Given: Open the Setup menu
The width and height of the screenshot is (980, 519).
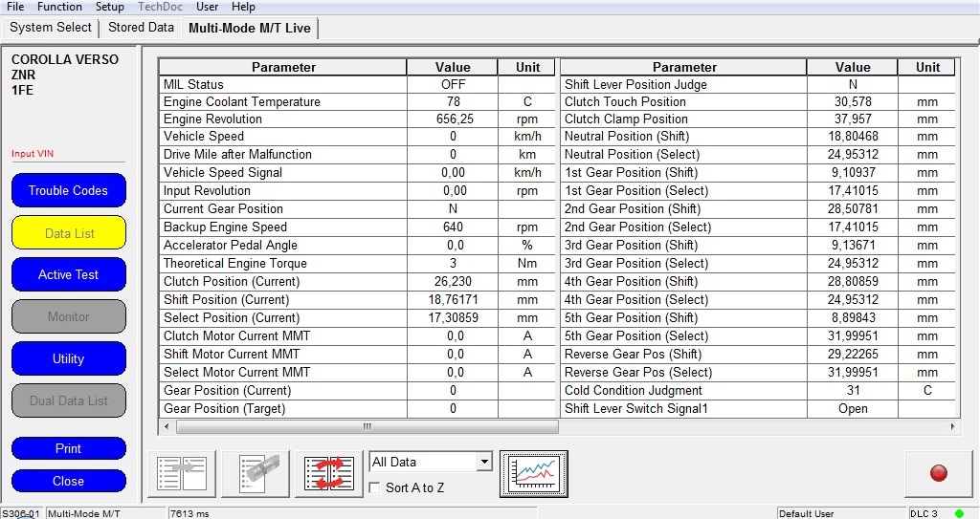Looking at the screenshot, I should point(110,7).
